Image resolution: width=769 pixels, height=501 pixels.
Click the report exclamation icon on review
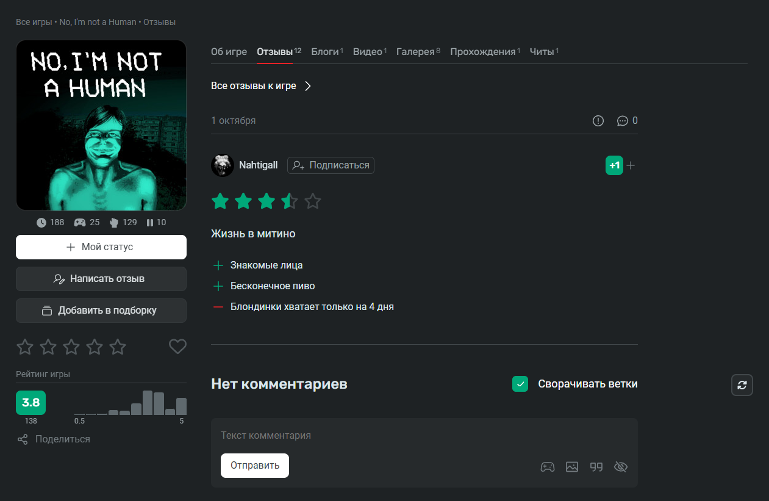tap(598, 121)
